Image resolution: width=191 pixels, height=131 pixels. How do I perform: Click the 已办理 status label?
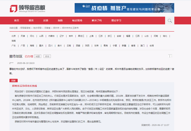(x=29, y=56)
